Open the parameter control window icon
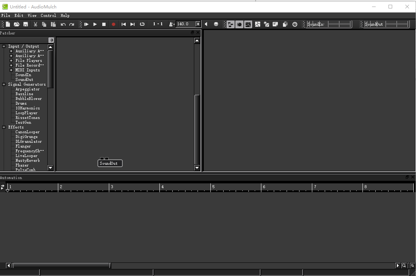The height and width of the screenshot is (276, 416). [x=266, y=25]
